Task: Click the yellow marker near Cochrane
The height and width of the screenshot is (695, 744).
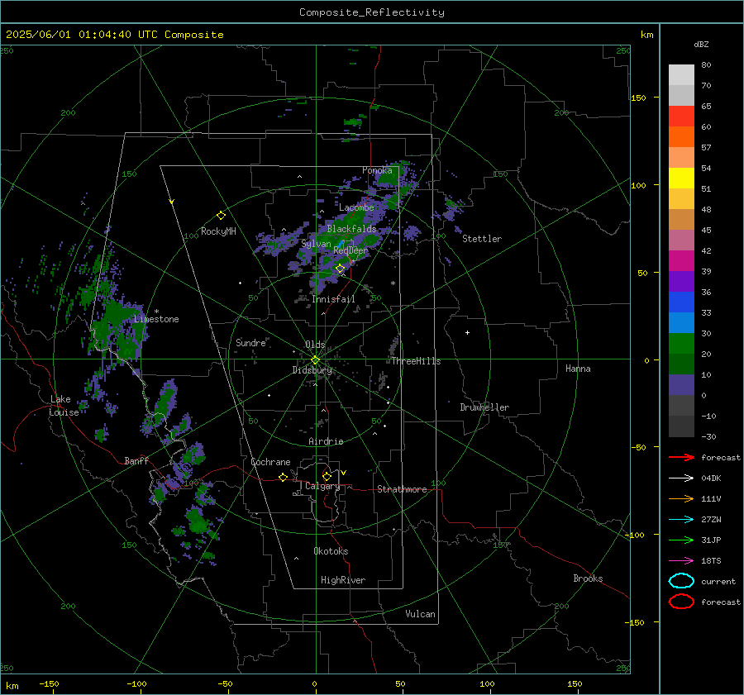Action: click(283, 477)
